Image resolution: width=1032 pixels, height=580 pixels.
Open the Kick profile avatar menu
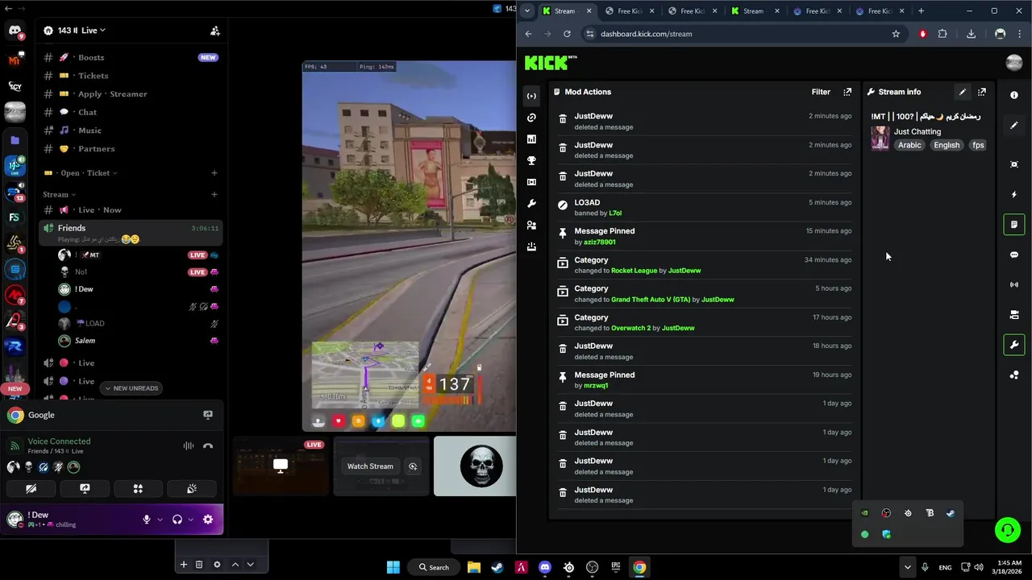click(1014, 63)
